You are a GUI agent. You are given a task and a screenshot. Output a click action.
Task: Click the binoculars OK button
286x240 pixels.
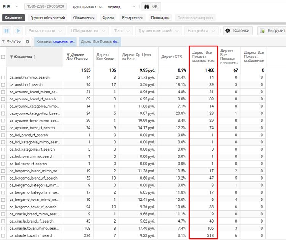(151, 7)
